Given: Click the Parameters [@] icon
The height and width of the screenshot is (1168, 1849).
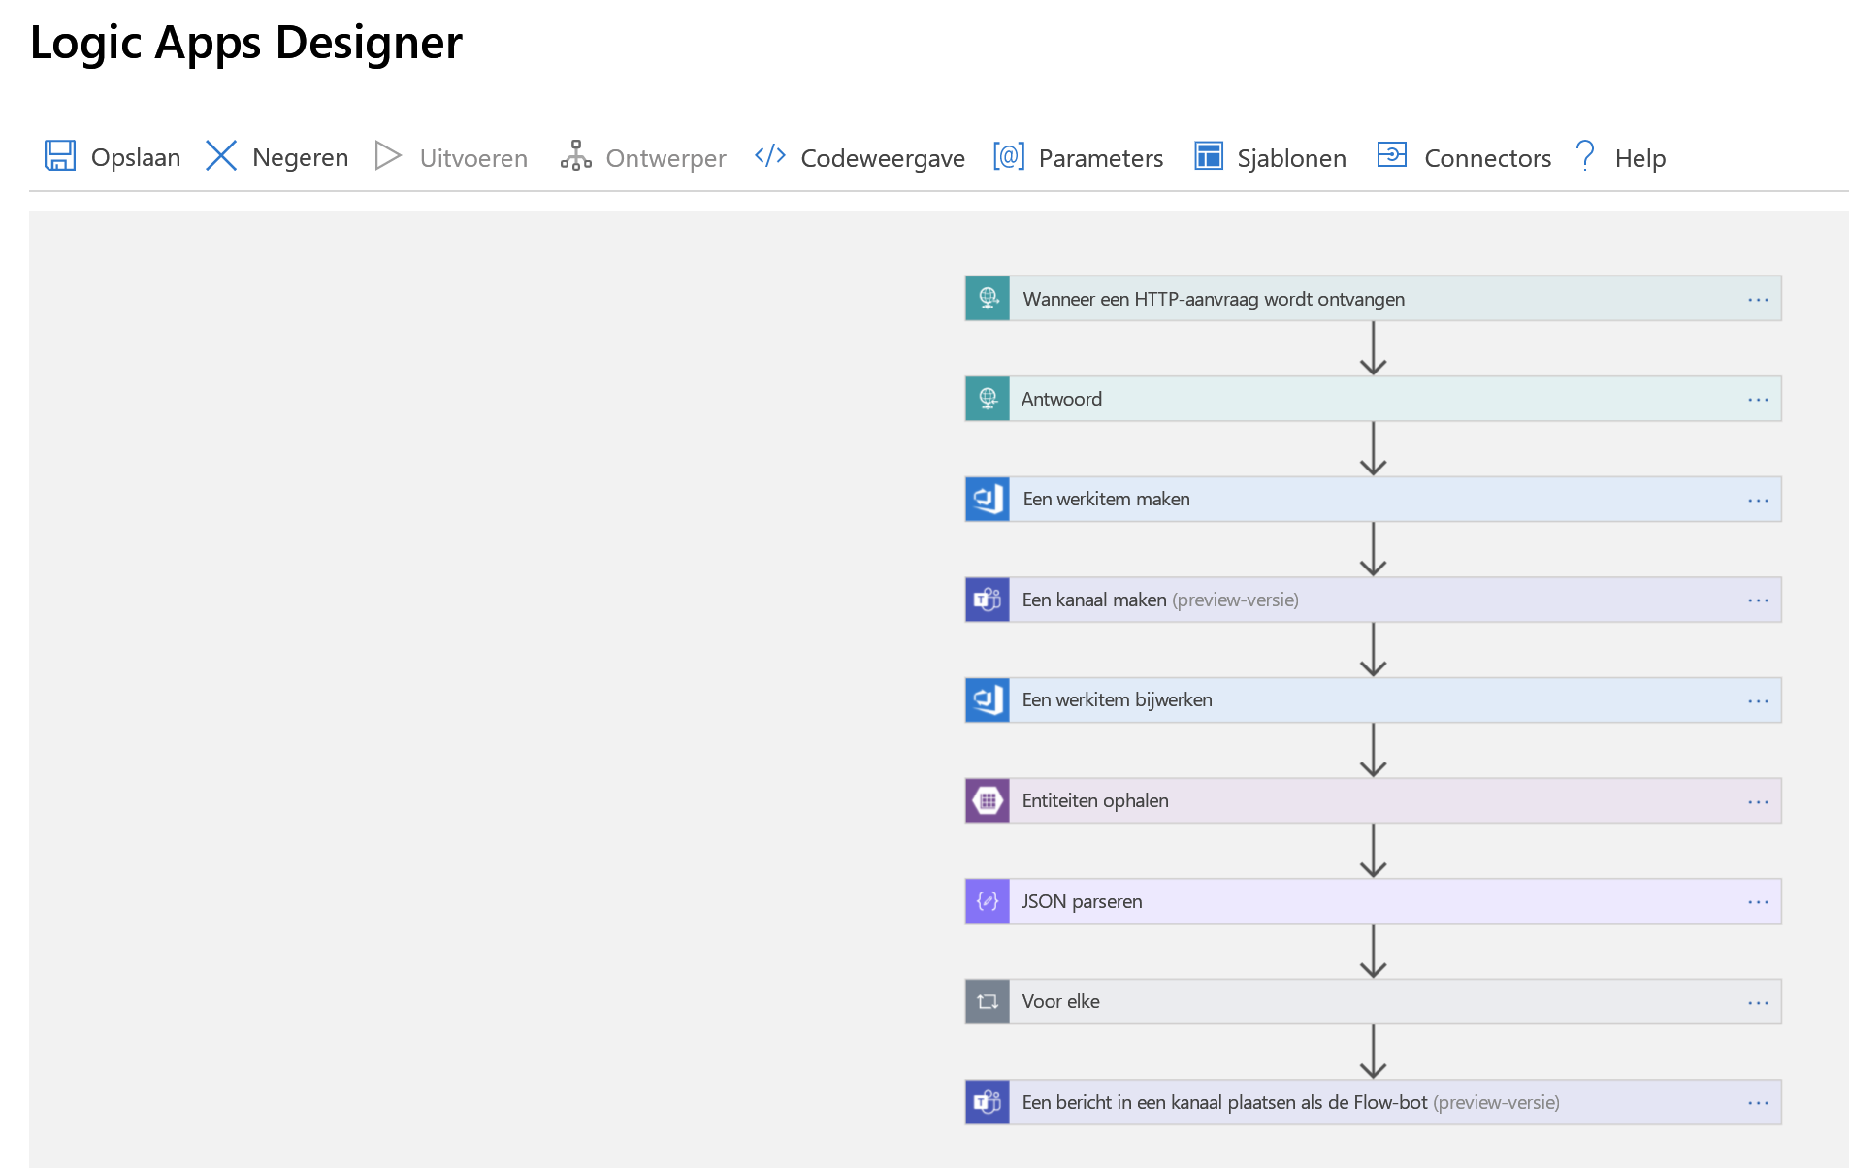Looking at the screenshot, I should [x=1009, y=156].
